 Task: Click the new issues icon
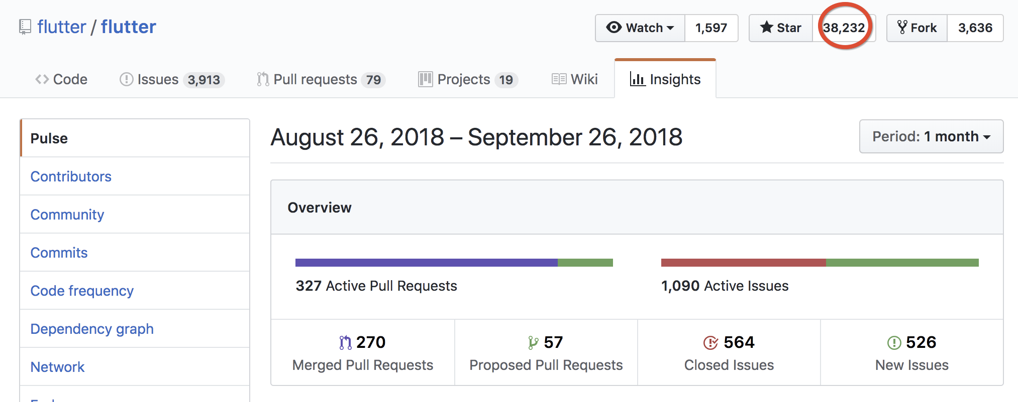894,343
